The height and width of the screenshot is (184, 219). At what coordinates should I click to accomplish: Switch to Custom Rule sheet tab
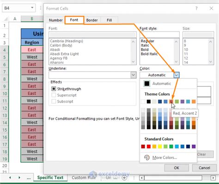(84, 178)
